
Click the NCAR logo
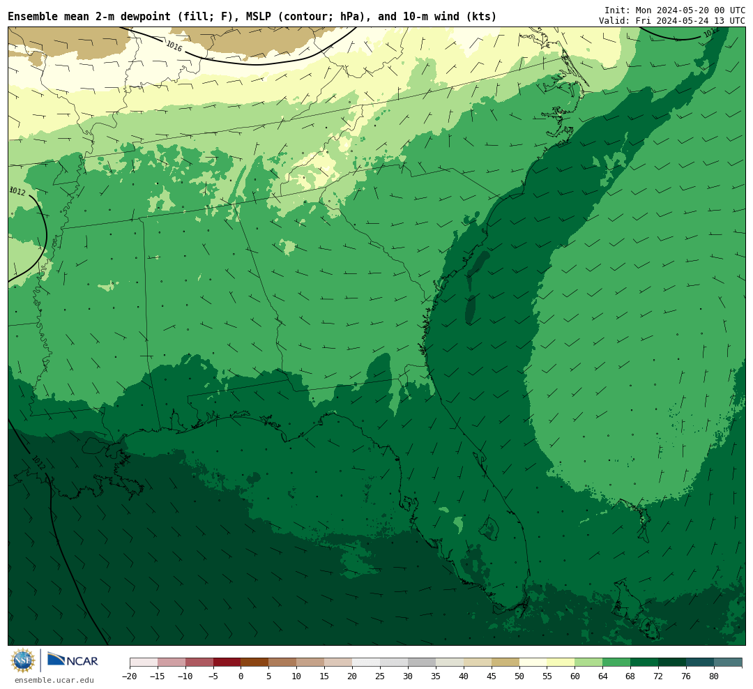coord(73,660)
